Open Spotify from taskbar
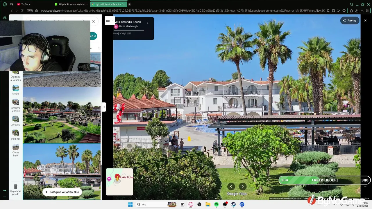This screenshot has height=209, width=372. [x=216, y=204]
